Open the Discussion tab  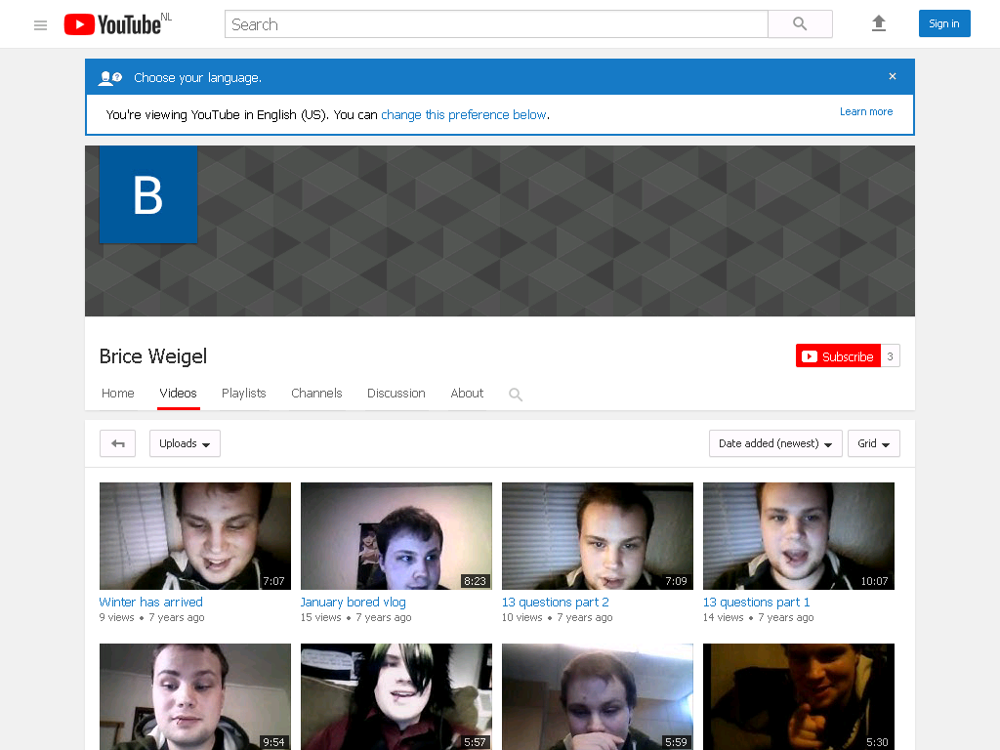[x=396, y=393]
